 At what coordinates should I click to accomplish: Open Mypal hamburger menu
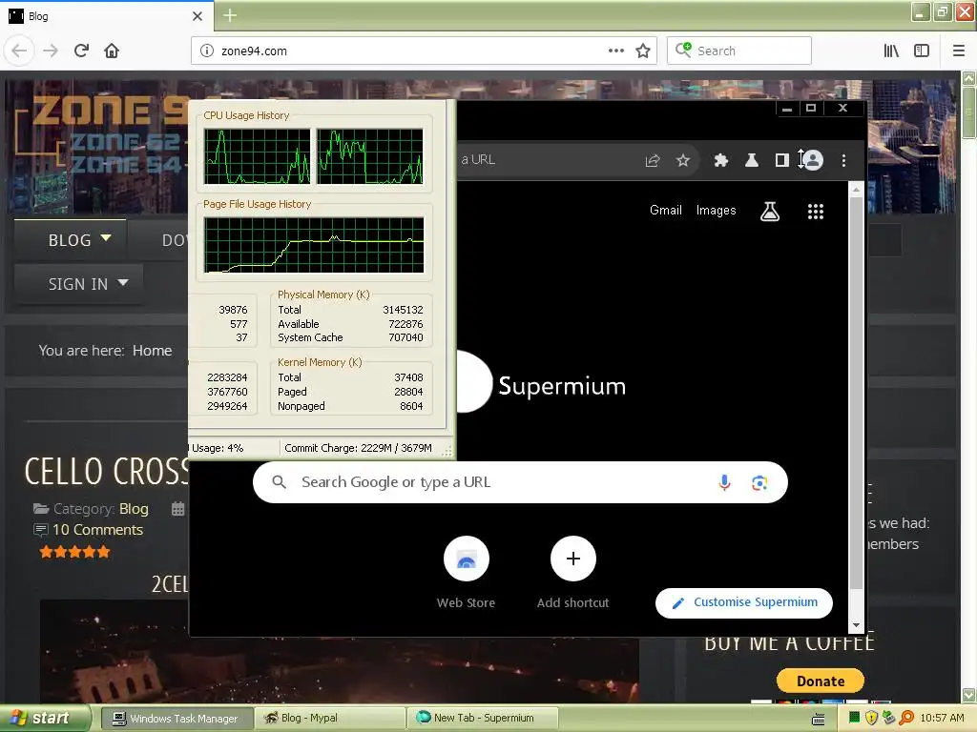pyautogui.click(x=958, y=51)
